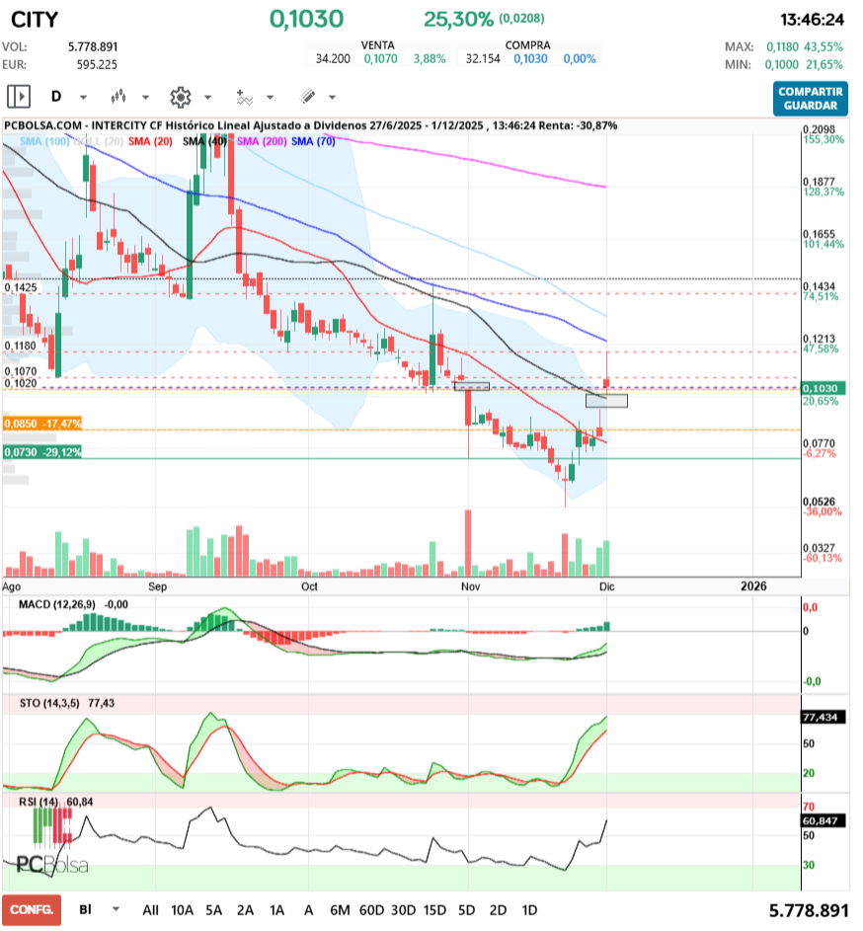The height and width of the screenshot is (931, 863).
Task: Select the 2D time range
Action: pyautogui.click(x=498, y=910)
